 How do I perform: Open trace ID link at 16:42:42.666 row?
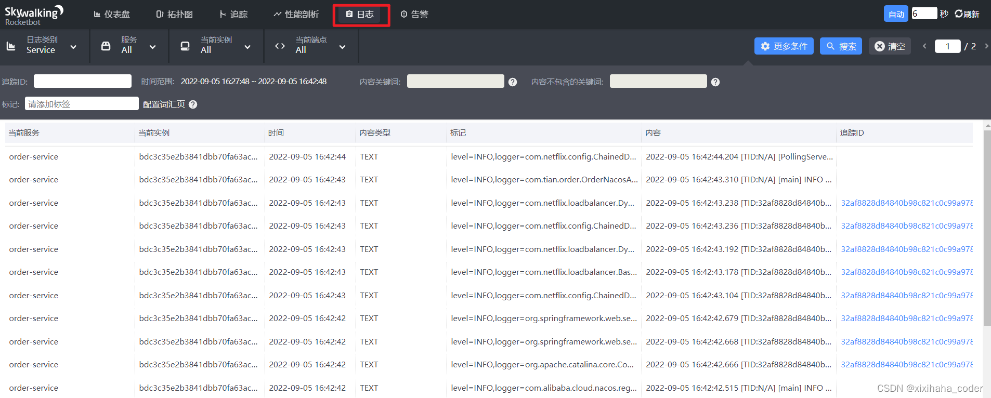907,364
